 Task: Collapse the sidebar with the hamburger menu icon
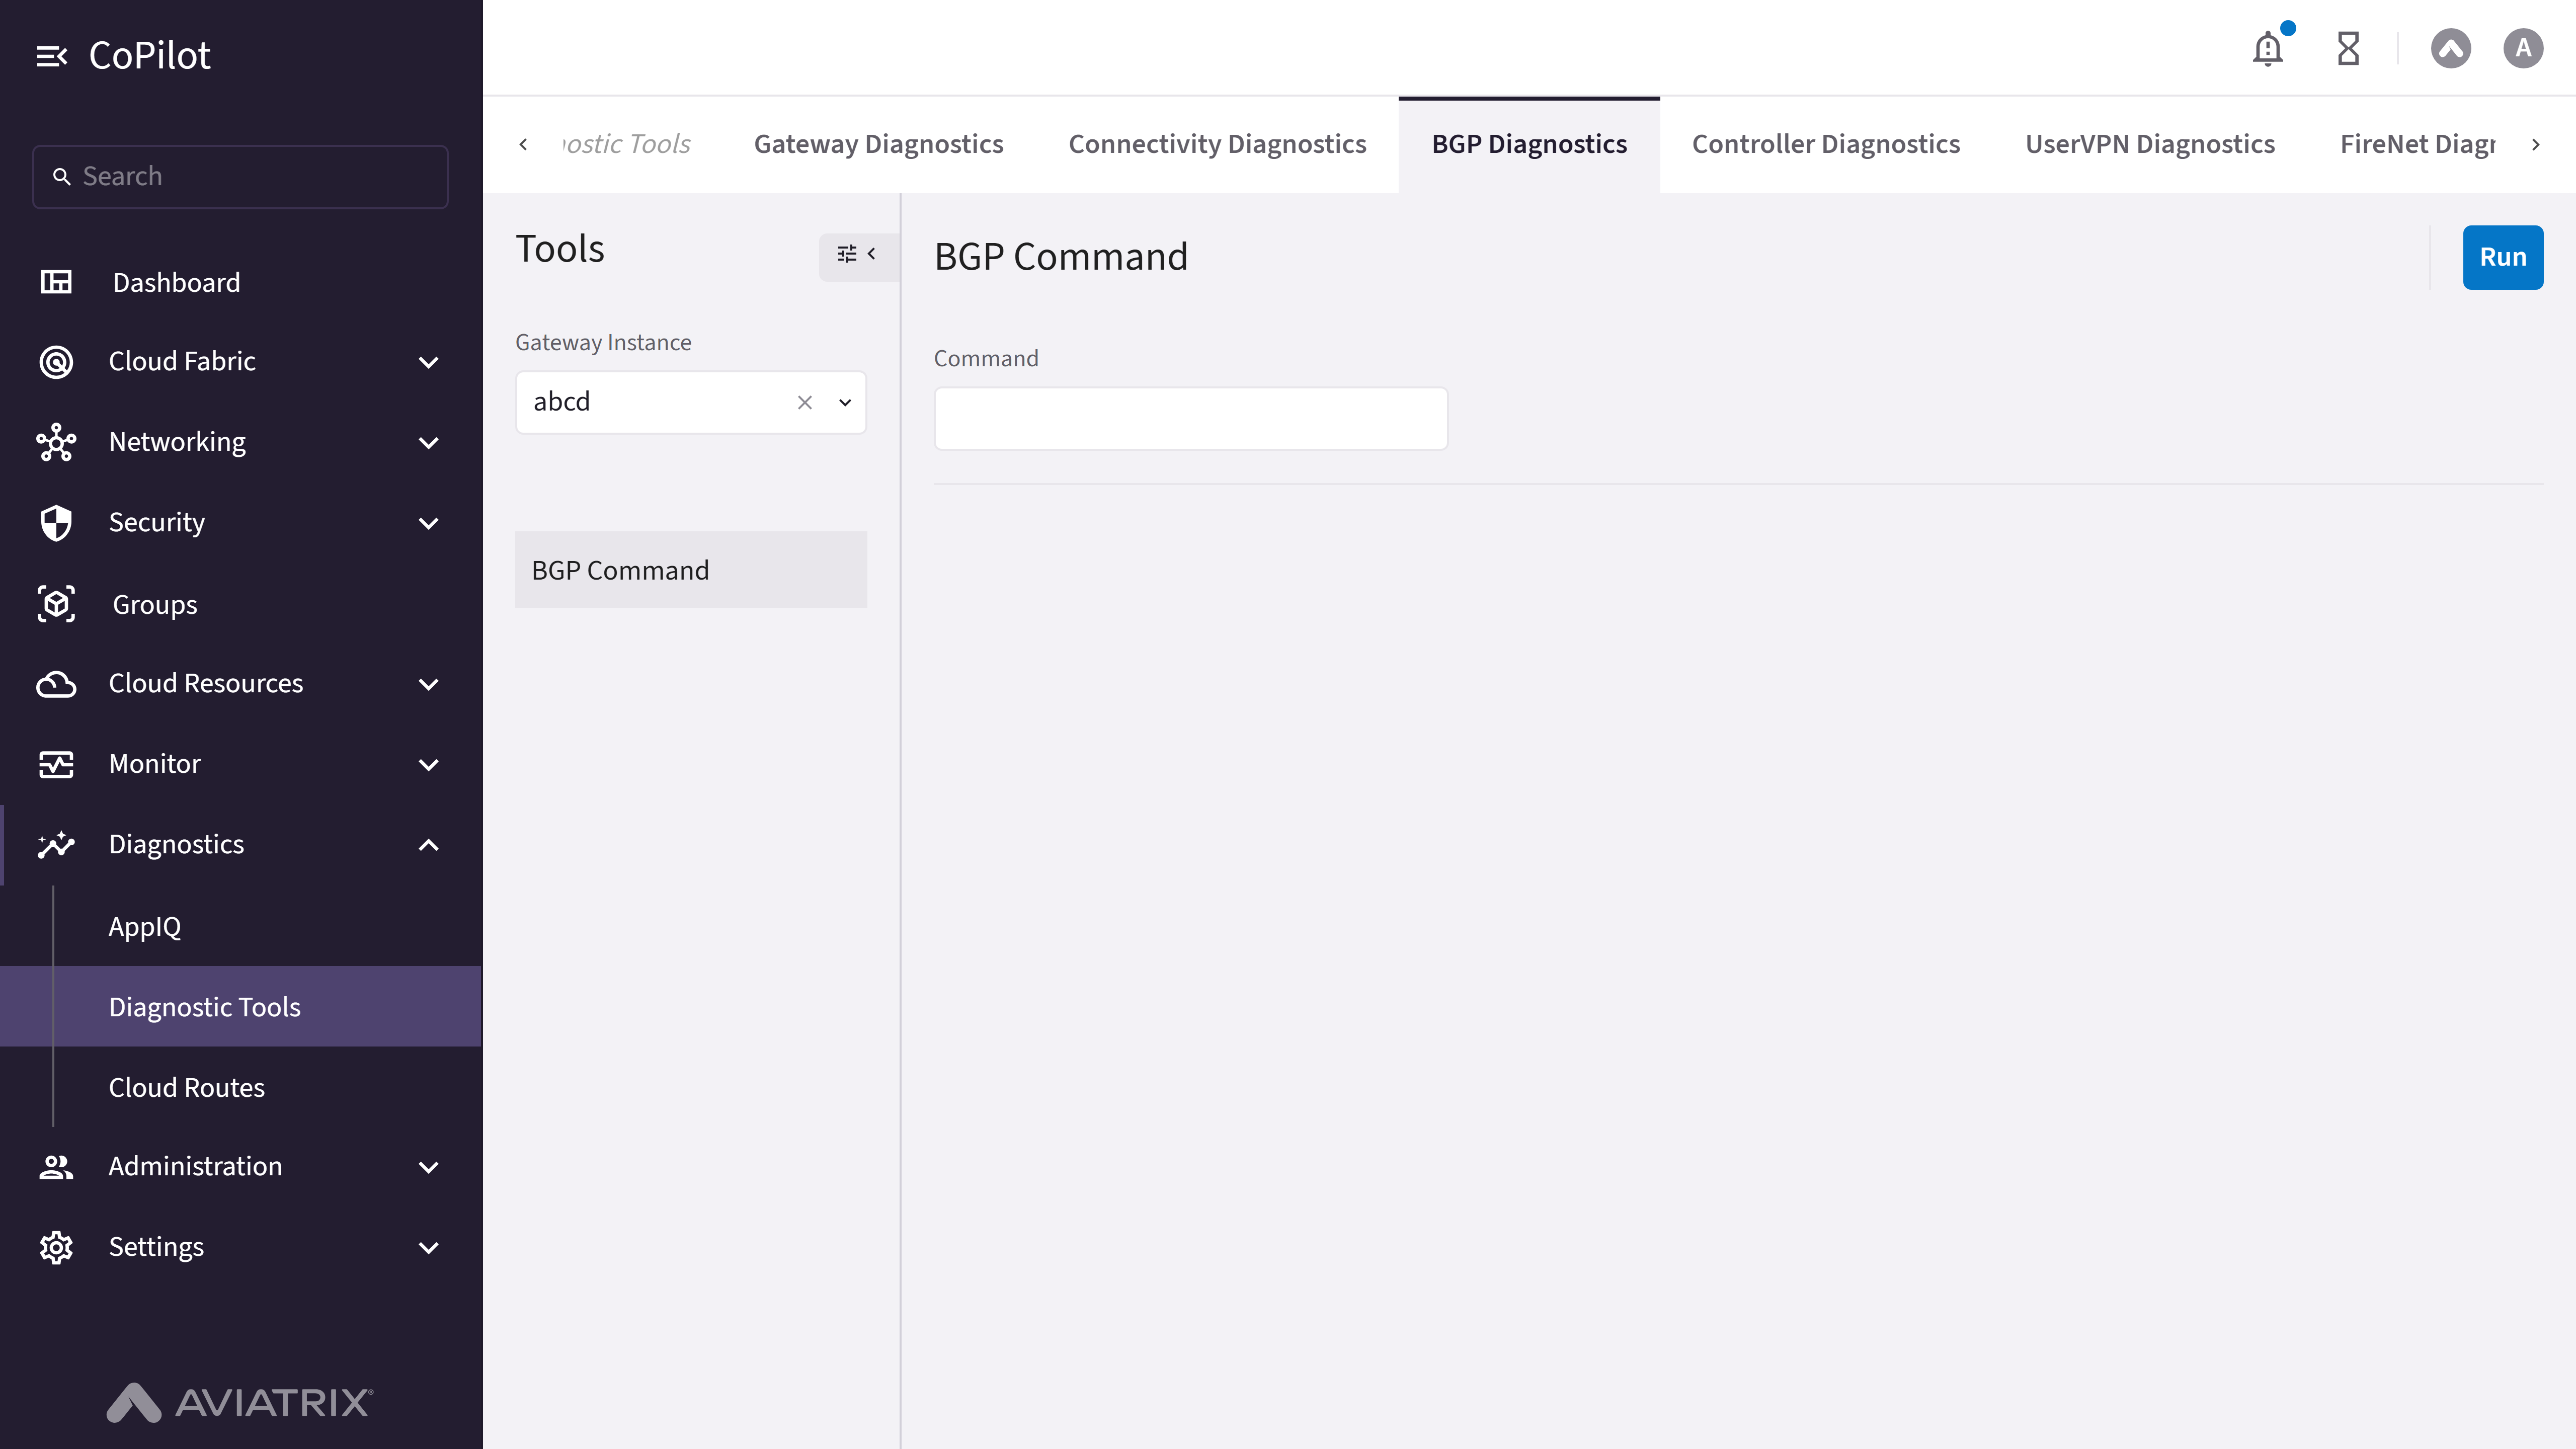tap(52, 56)
